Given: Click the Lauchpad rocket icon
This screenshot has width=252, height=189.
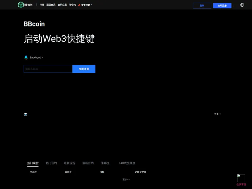Looking at the screenshot, I should (26, 58).
